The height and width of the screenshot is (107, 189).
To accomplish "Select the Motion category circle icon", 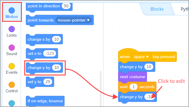I will tap(12, 10).
